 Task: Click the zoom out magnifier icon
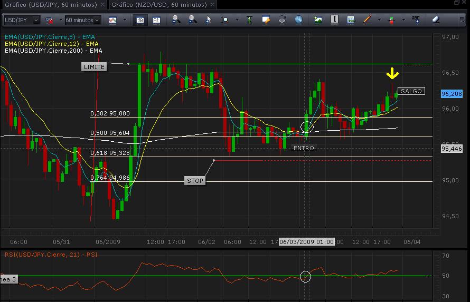pos(192,20)
